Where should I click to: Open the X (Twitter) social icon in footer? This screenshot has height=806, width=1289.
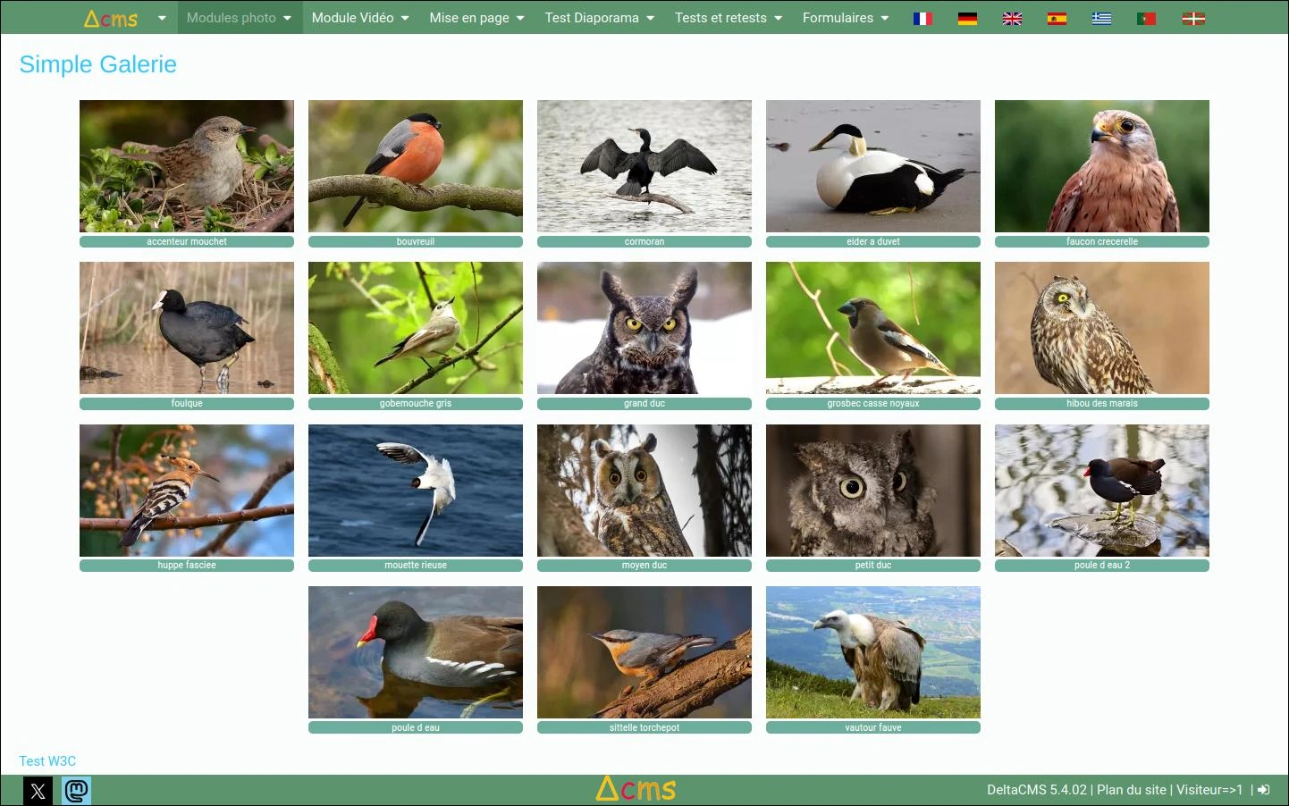tap(38, 791)
